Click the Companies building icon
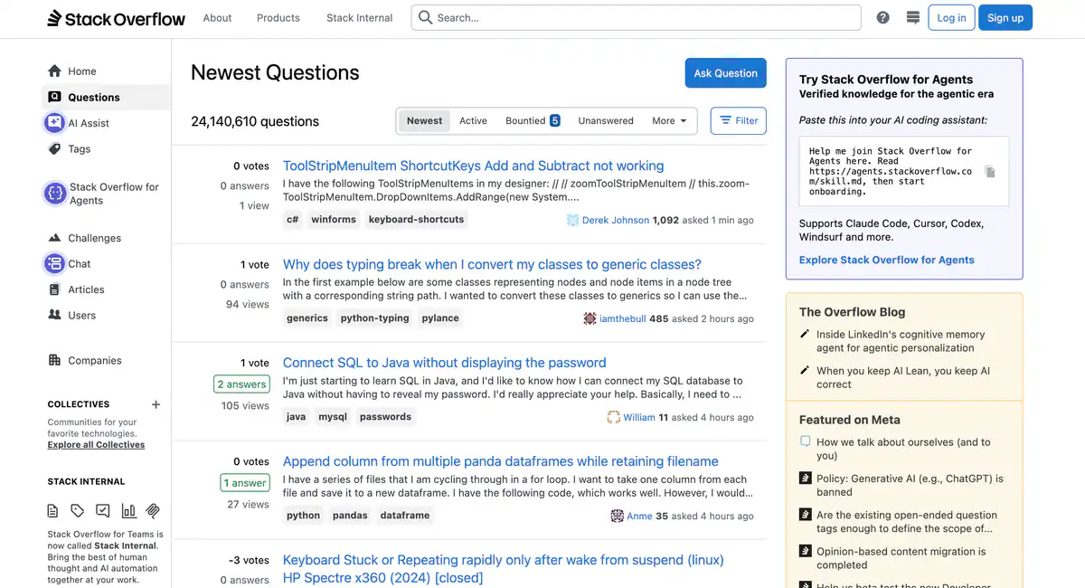 pyautogui.click(x=54, y=360)
